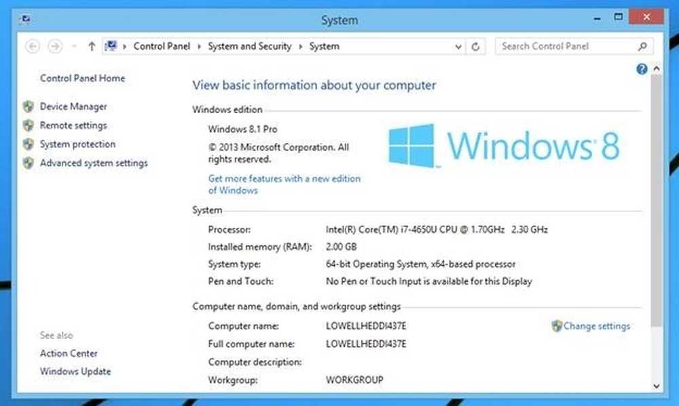Click the 64-bit Operating System text
Viewport: 679px width, 406px height.
[x=420, y=264]
